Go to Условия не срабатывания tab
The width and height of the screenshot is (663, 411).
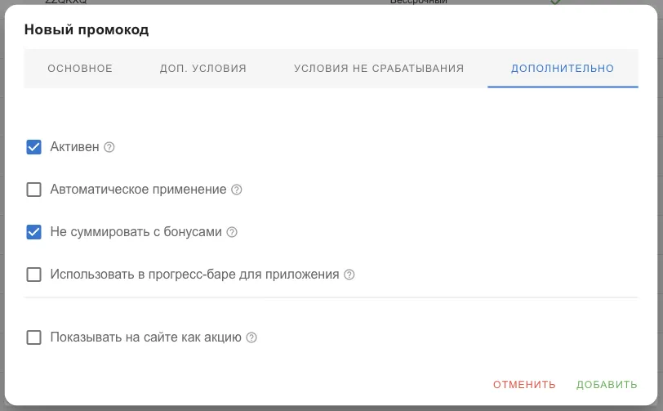[x=379, y=69]
